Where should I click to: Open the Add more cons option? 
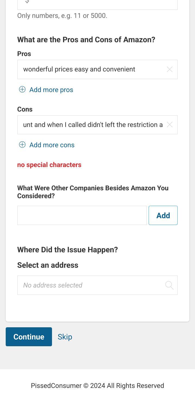tap(52, 145)
